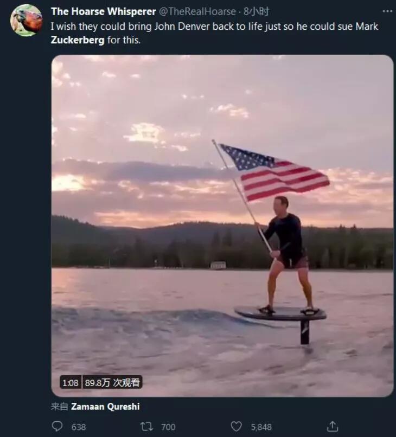396x437 pixels.
Task: Click the retweet count 700
Action: click(168, 427)
